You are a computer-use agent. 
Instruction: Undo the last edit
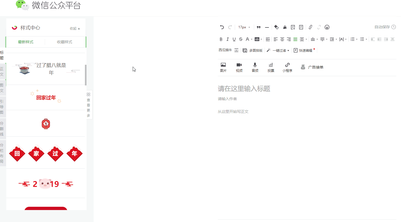(x=222, y=27)
